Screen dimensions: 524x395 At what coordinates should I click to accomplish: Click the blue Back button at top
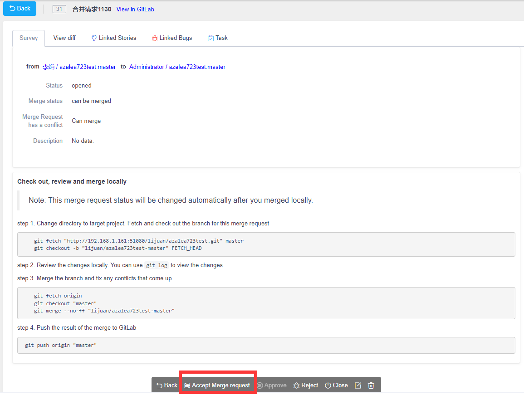tap(20, 9)
